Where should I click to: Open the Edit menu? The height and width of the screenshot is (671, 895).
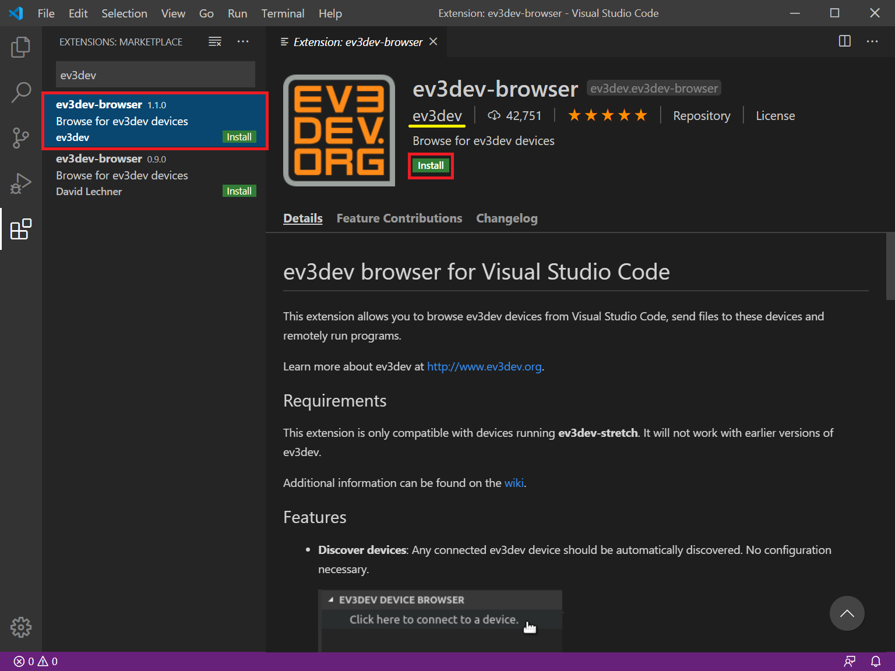(x=78, y=13)
